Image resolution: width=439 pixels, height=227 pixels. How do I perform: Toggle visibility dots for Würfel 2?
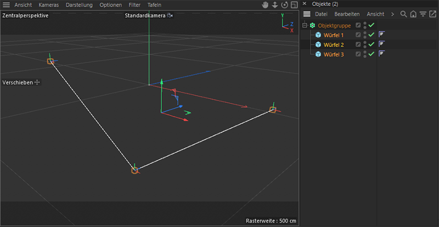coord(365,44)
